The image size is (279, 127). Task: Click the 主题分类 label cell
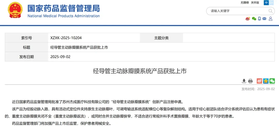161,38
